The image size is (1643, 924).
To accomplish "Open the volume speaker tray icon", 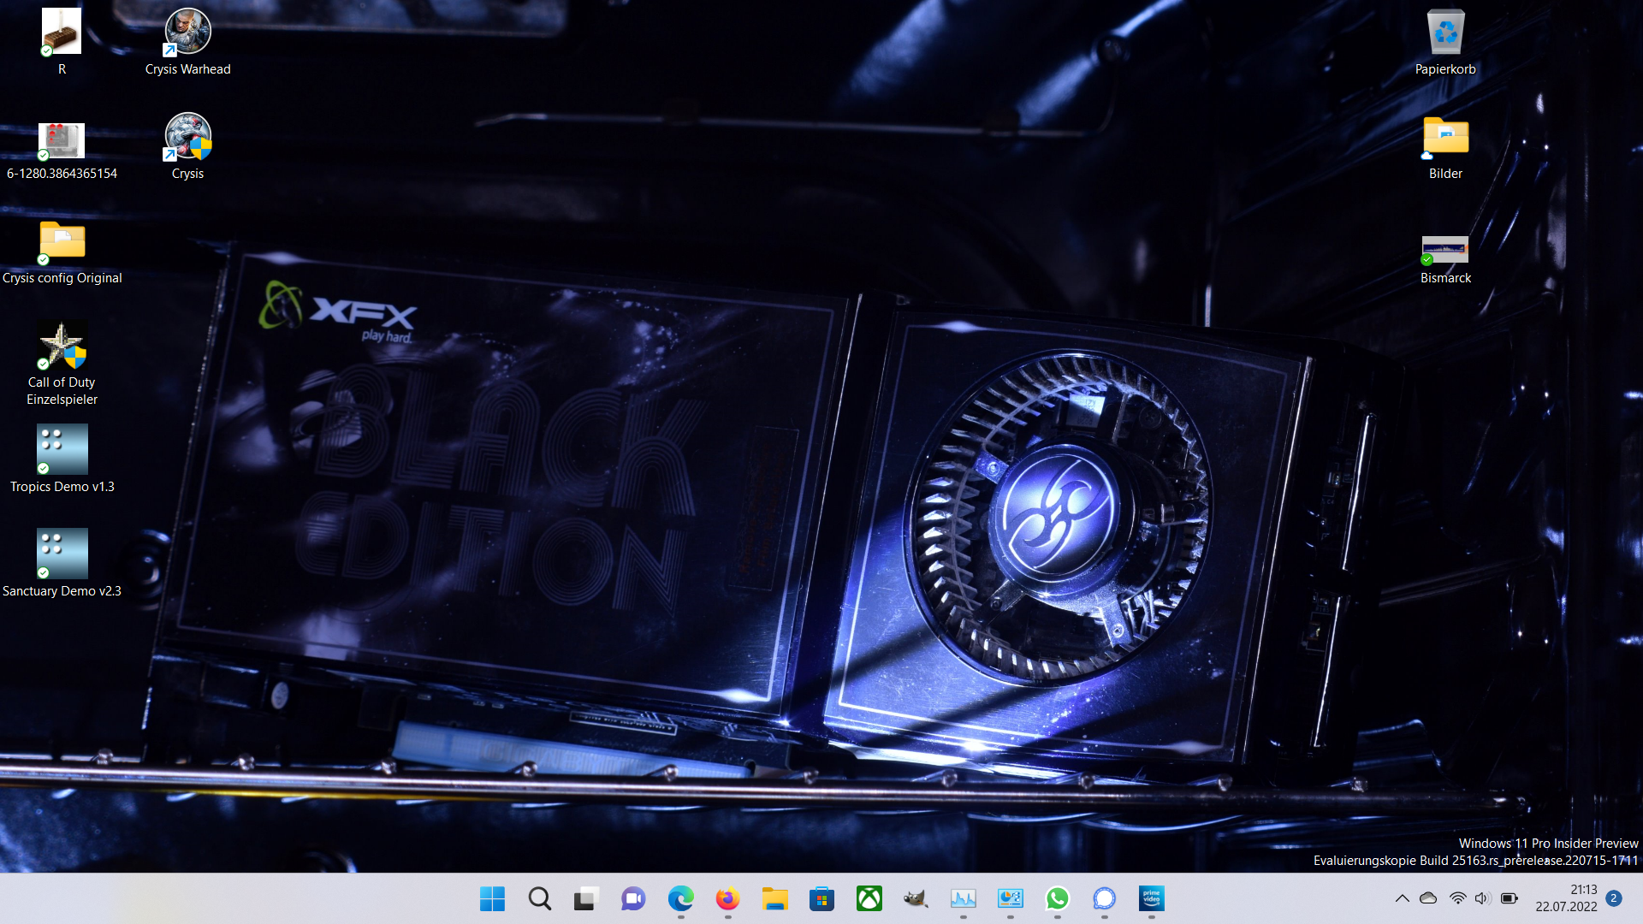I will 1483,898.
